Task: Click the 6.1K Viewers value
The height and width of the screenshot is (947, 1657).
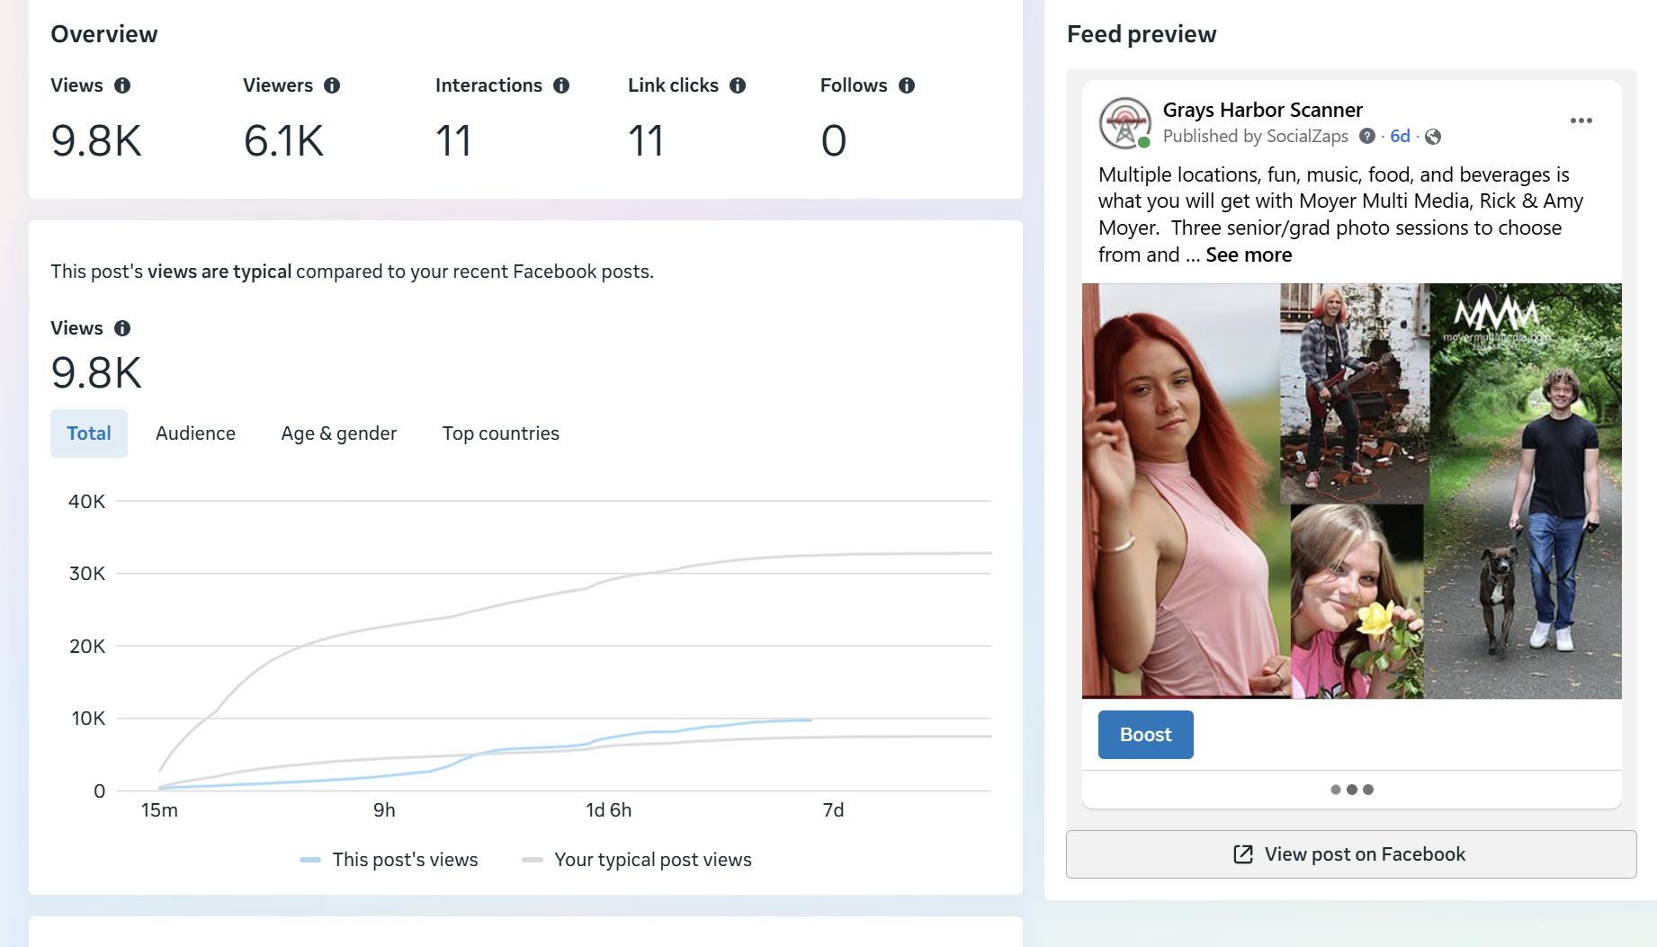Action: coord(283,141)
